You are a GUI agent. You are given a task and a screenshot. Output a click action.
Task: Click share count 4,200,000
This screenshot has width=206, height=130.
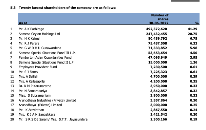coord(159,82)
